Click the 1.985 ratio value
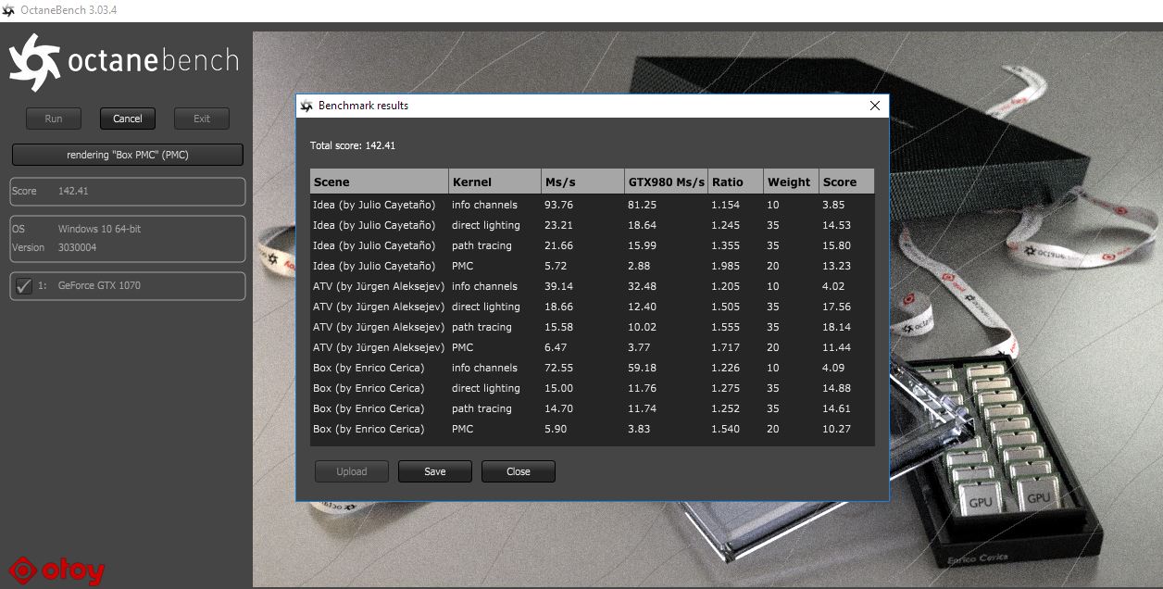 [x=725, y=266]
